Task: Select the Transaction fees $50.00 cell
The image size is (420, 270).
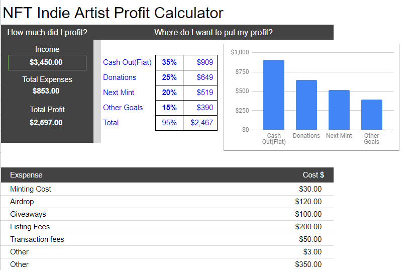Action: pyautogui.click(x=310, y=239)
